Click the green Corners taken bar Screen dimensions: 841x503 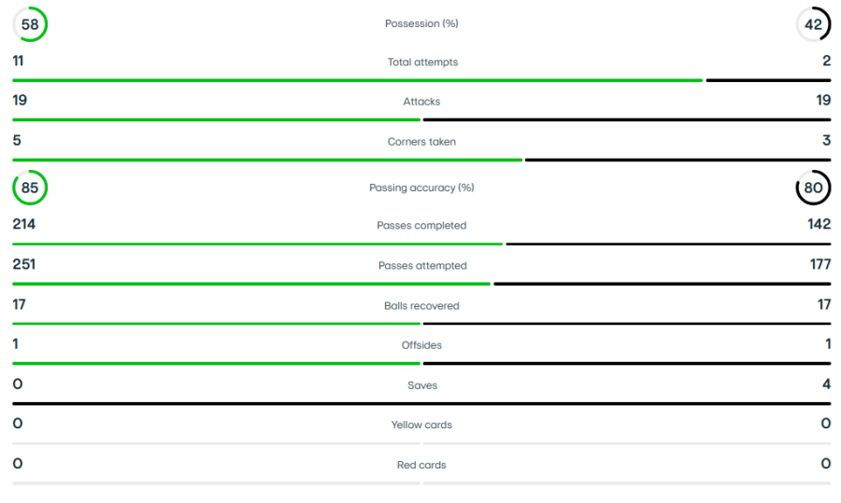click(x=267, y=160)
